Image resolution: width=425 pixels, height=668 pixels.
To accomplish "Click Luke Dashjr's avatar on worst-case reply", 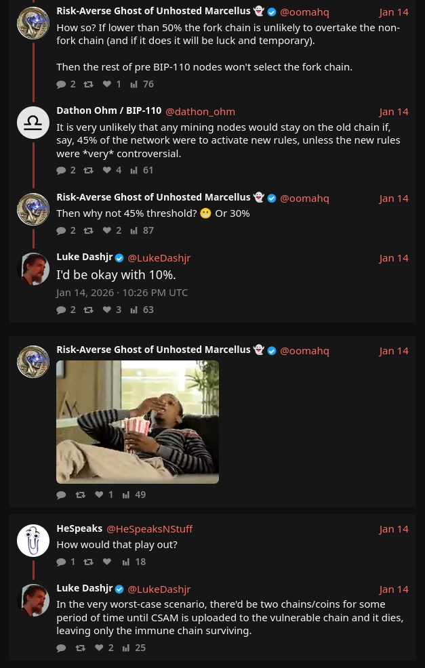I will click(33, 600).
